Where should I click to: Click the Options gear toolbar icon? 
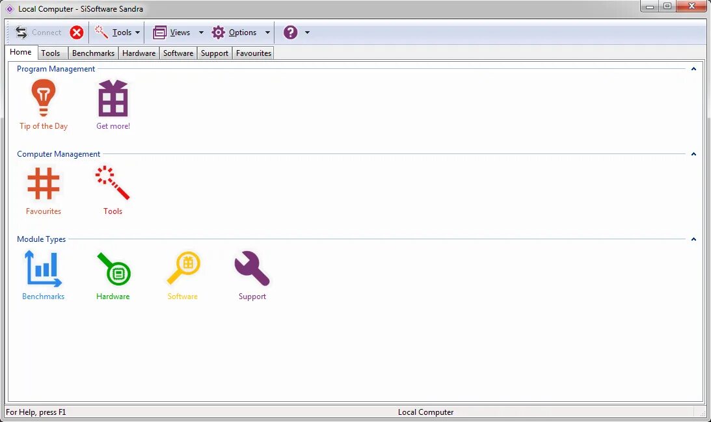219,32
